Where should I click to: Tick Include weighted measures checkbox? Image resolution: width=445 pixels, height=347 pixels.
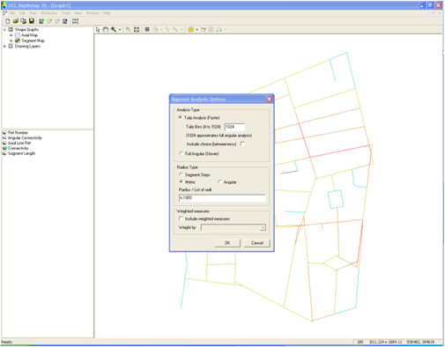[181, 218]
